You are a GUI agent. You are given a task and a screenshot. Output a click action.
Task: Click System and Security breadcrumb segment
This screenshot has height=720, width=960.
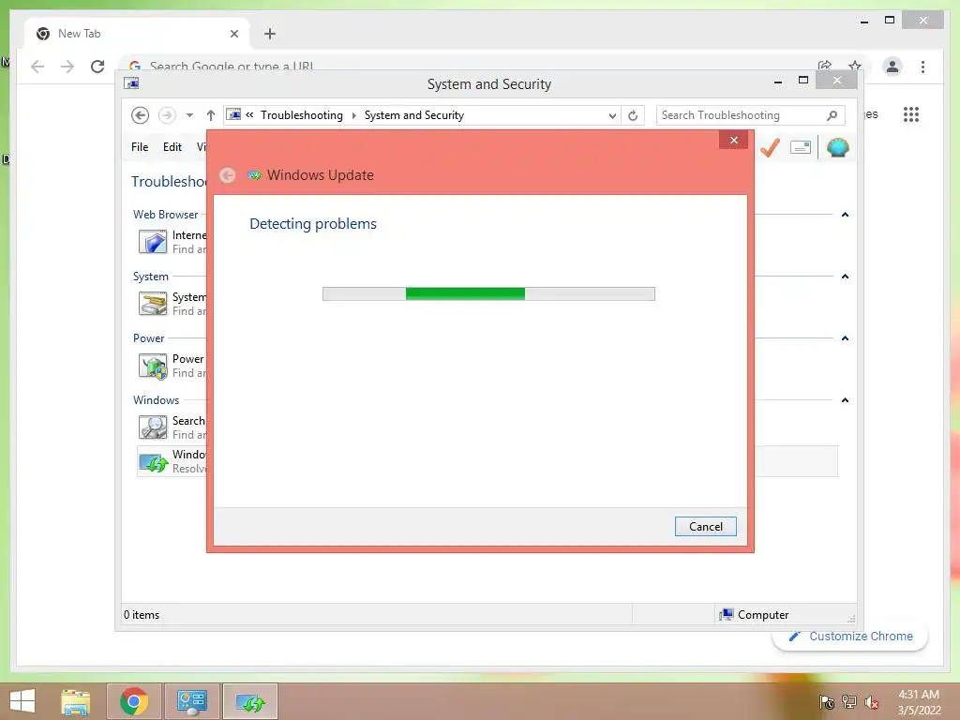click(x=413, y=115)
